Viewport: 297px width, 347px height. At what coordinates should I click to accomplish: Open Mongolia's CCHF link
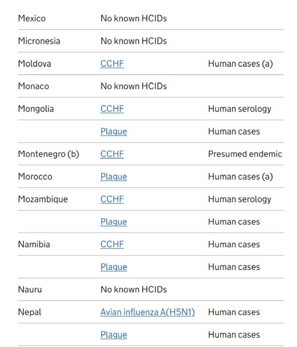click(x=112, y=109)
